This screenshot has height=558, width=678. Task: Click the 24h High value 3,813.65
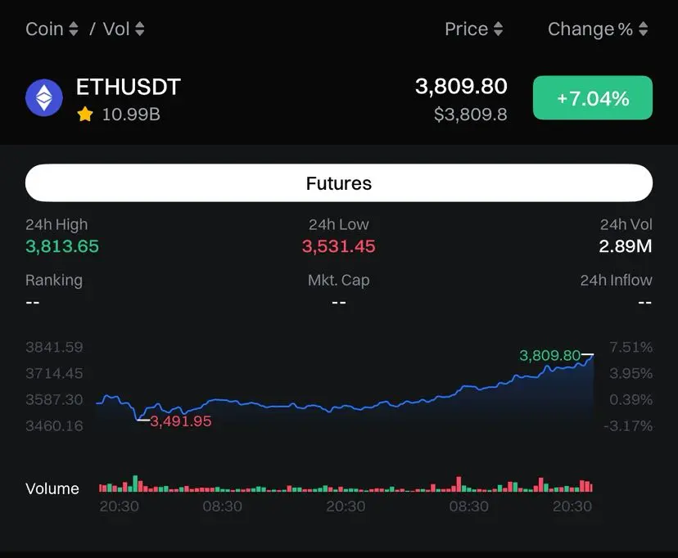(x=62, y=246)
